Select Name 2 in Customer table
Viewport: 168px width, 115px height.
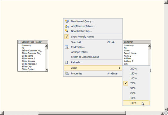tap(128, 56)
